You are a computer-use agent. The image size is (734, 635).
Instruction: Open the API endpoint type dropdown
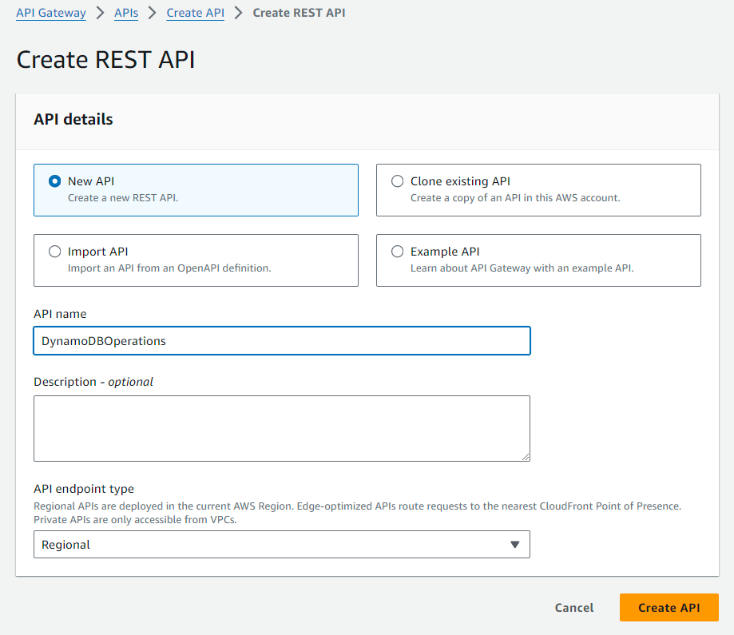pos(281,544)
